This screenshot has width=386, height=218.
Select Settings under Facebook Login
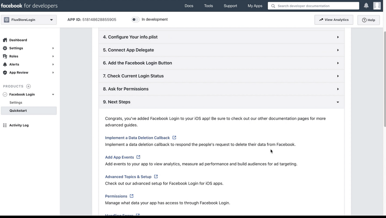tap(16, 103)
